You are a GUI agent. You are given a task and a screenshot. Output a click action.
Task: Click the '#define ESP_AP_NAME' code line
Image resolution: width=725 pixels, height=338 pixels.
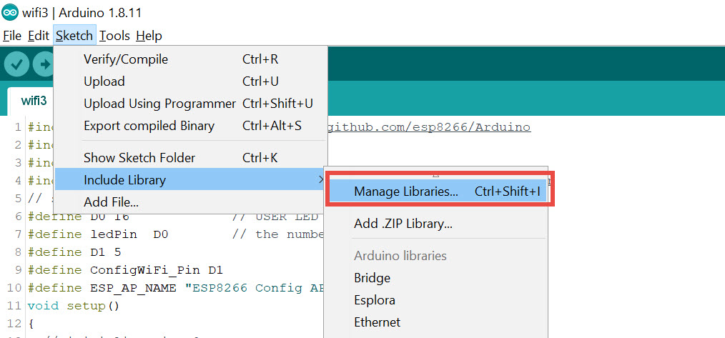pos(177,287)
